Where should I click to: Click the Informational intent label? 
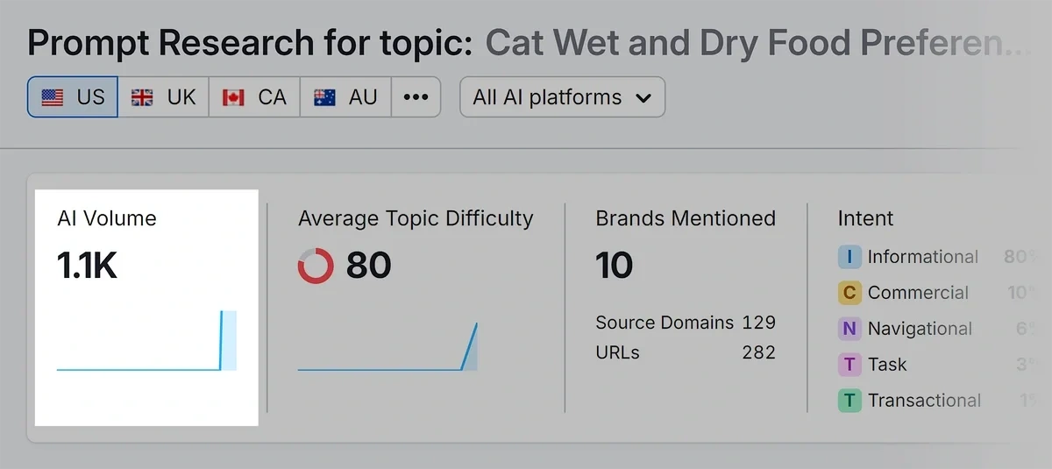tap(923, 257)
